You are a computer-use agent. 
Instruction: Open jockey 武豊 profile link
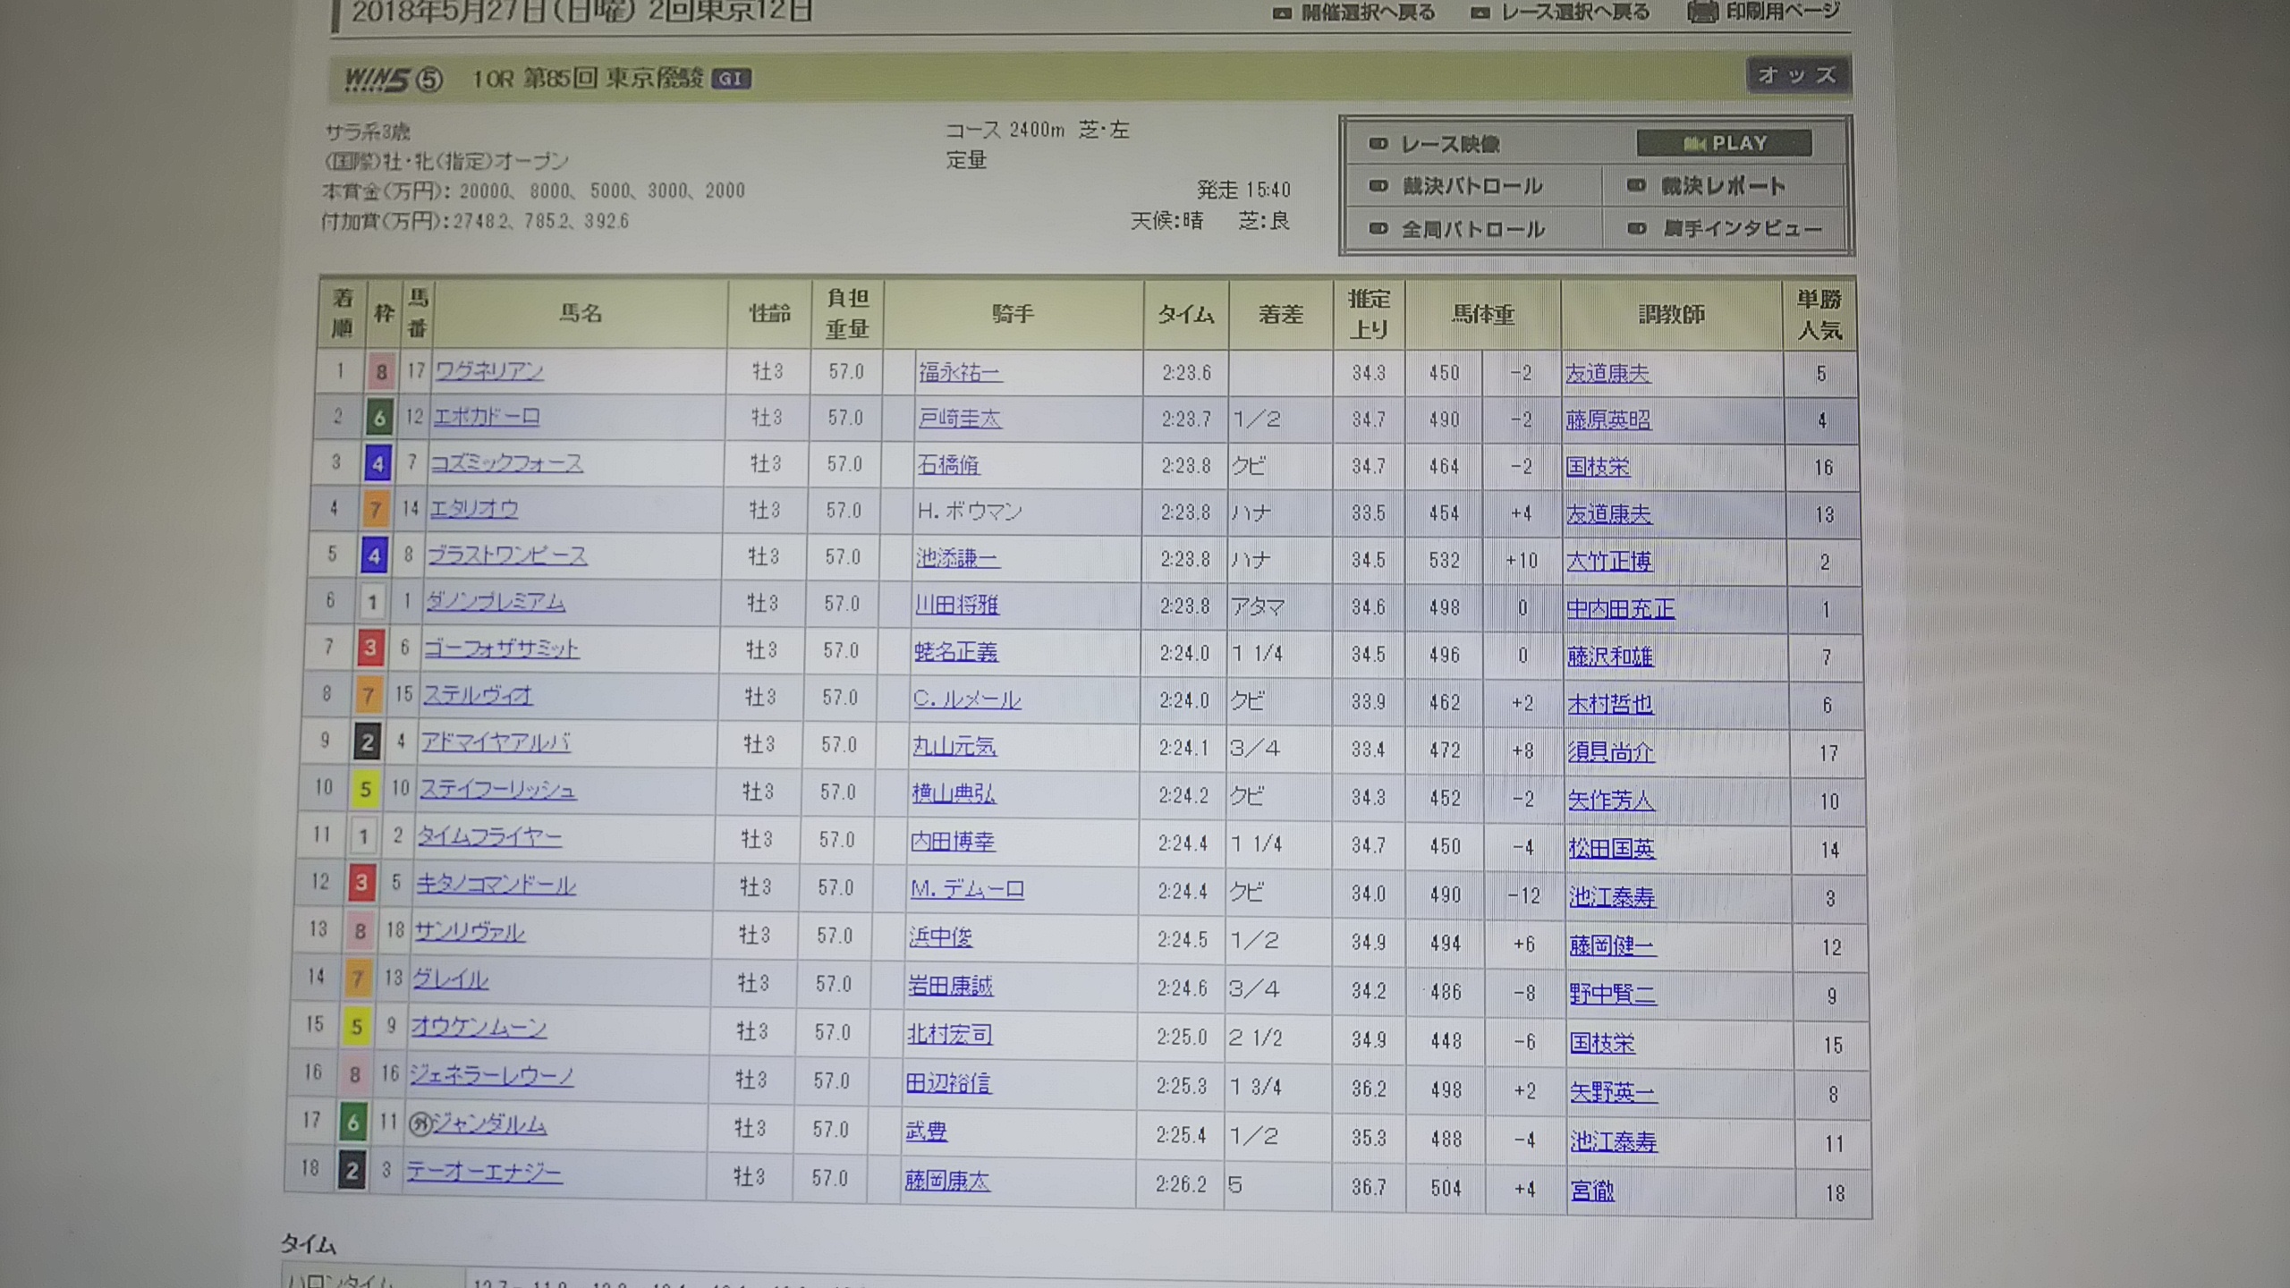[926, 1131]
